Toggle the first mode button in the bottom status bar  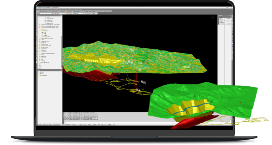pos(81,125)
